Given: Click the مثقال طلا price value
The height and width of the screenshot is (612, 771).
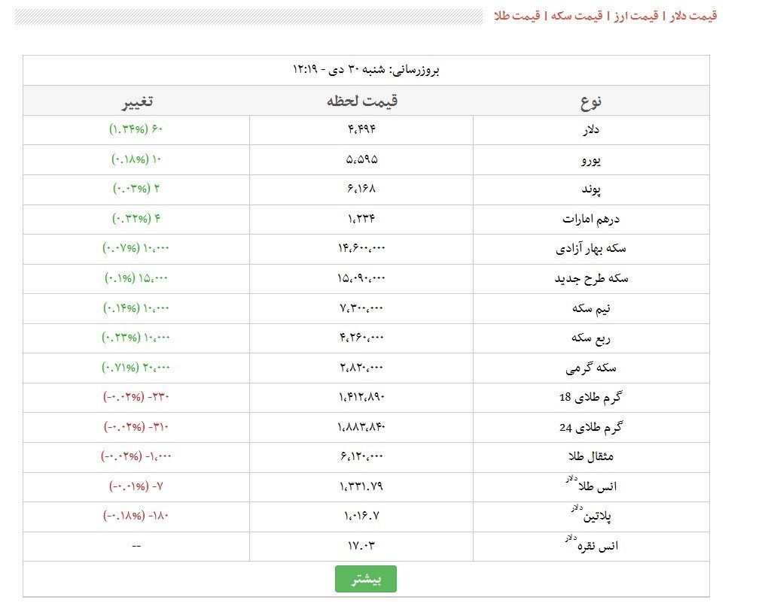Looking at the screenshot, I should pos(361,457).
